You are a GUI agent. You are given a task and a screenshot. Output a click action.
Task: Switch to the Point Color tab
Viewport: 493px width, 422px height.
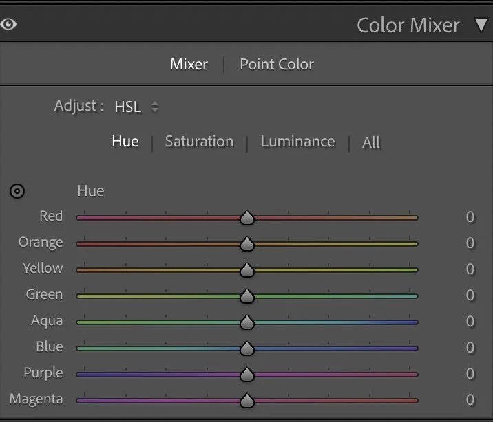click(x=277, y=65)
